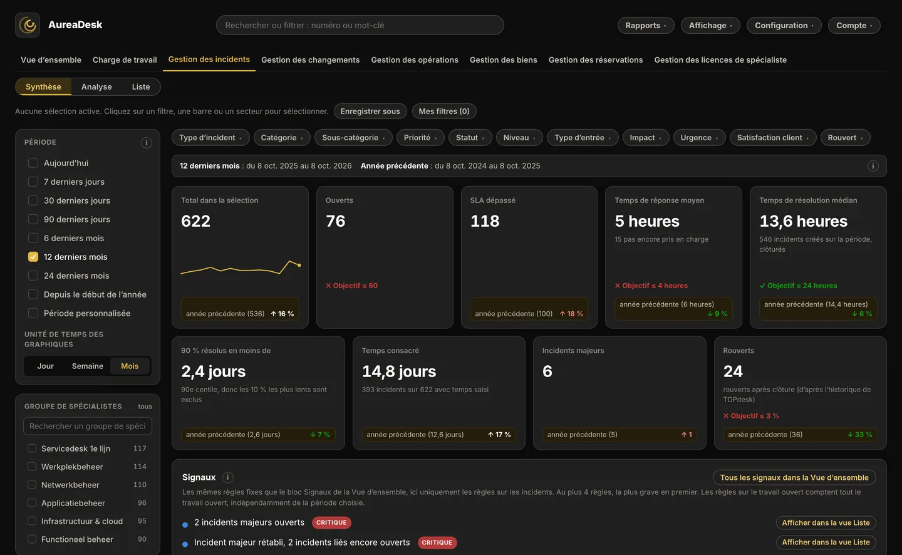Open the Urgence filter dropdown

pyautogui.click(x=700, y=138)
